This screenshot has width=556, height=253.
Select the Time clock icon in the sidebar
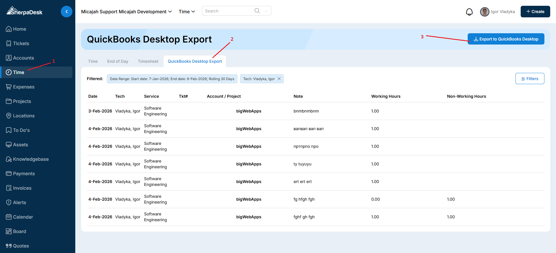pyautogui.click(x=9, y=72)
